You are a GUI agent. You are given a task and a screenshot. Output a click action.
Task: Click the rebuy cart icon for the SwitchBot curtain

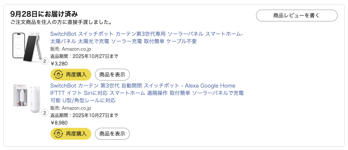[58, 134]
